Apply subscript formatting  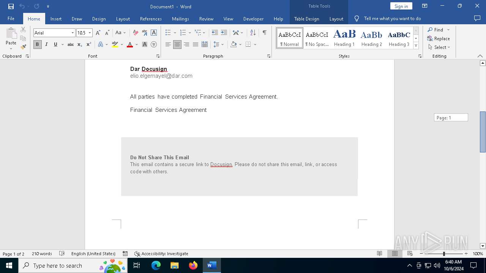click(80, 45)
